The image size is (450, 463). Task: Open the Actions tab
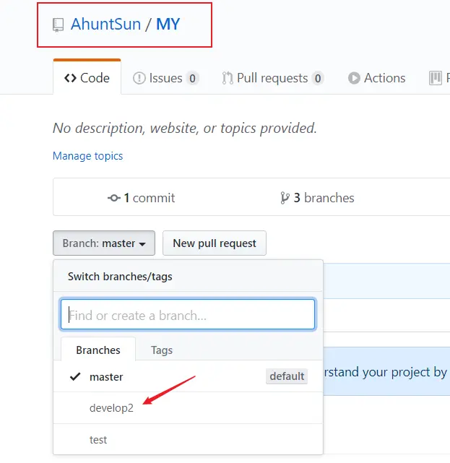[376, 78]
